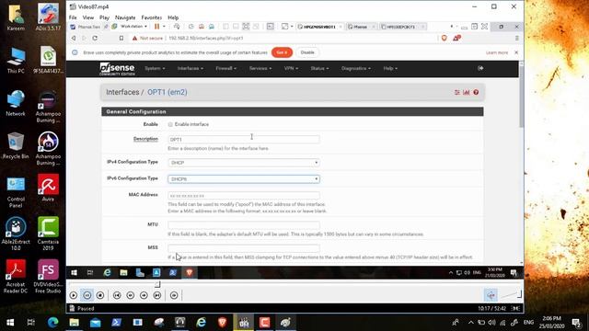The height and width of the screenshot is (331, 589).
Task: Expand the pfSense Status menu
Action: click(319, 68)
